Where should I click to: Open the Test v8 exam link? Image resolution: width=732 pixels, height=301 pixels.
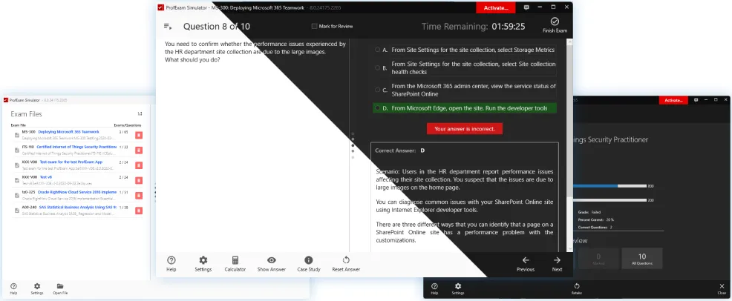click(x=45, y=177)
